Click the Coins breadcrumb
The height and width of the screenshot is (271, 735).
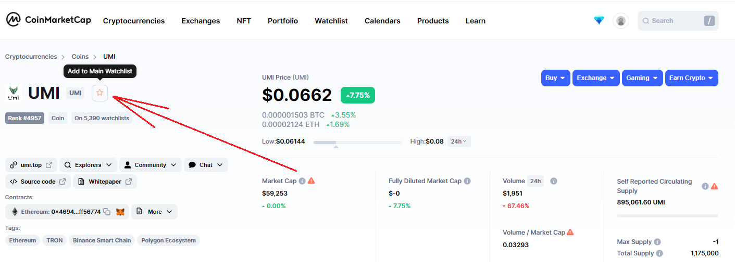tap(80, 56)
